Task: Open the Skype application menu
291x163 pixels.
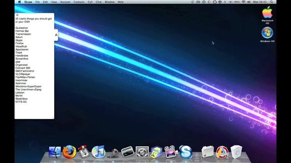Action: [x=28, y=2]
